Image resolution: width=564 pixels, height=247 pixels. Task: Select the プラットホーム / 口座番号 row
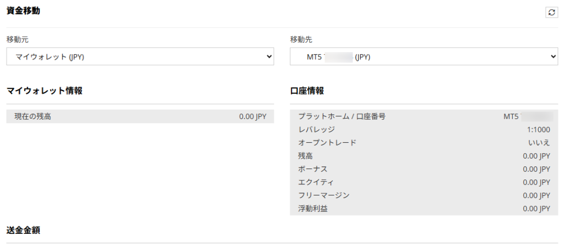click(x=424, y=116)
